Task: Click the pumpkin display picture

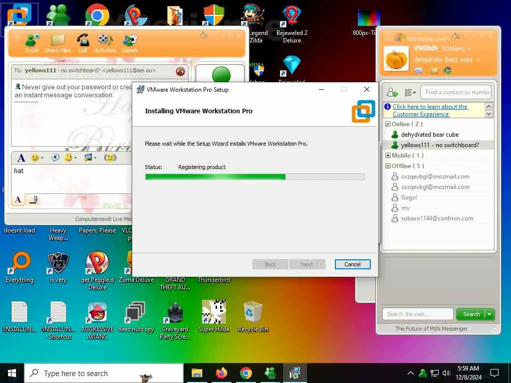Action: click(x=396, y=59)
